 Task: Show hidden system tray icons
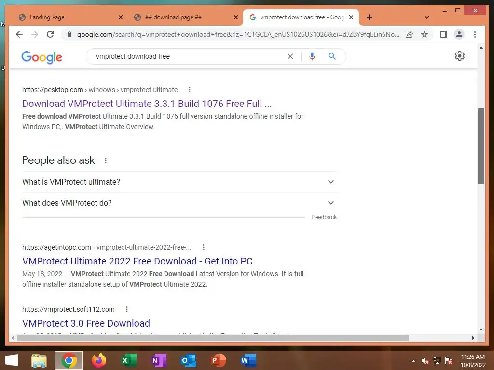coord(413,361)
